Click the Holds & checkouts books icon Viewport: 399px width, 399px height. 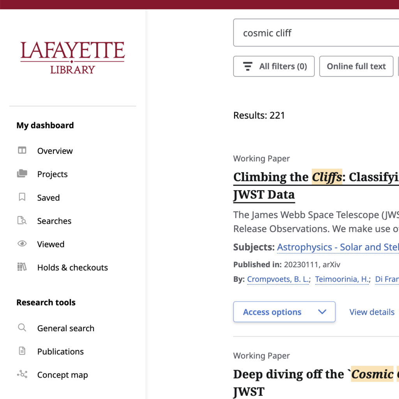22,267
